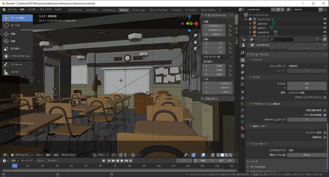
Task: Open the Keying menu in timeline
Action: (x=27, y=160)
